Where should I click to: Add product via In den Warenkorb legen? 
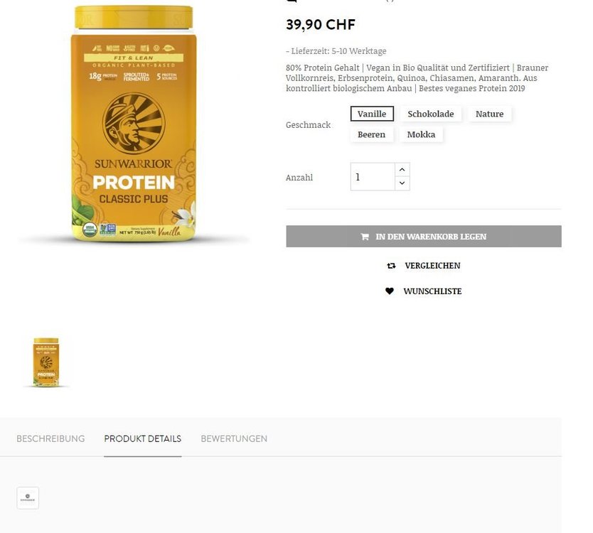[424, 237]
